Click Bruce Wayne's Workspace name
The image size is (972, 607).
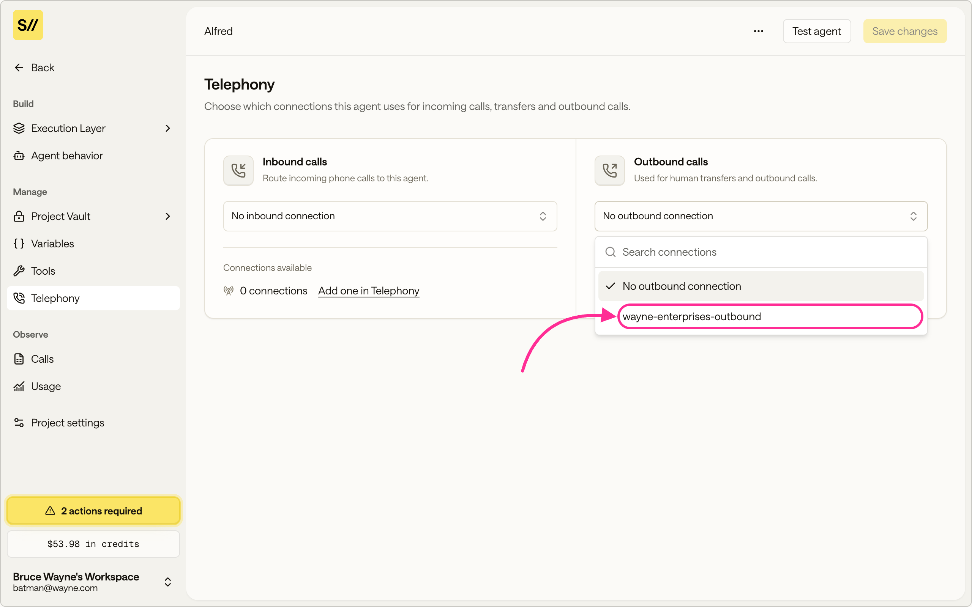[76, 577]
